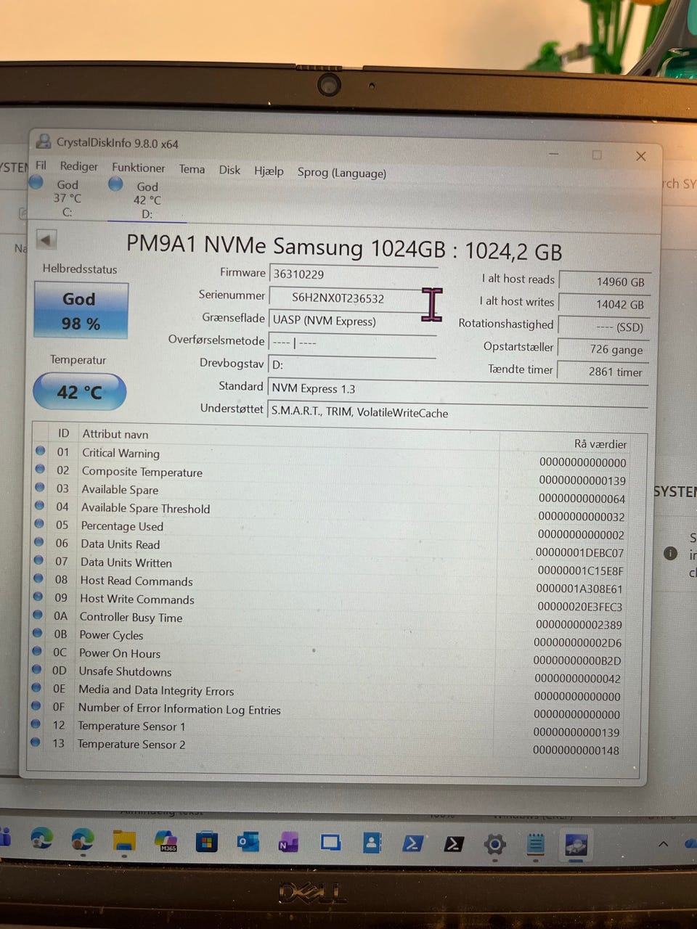Click status dot for Unsafe Shutdowns row

pos(37,669)
